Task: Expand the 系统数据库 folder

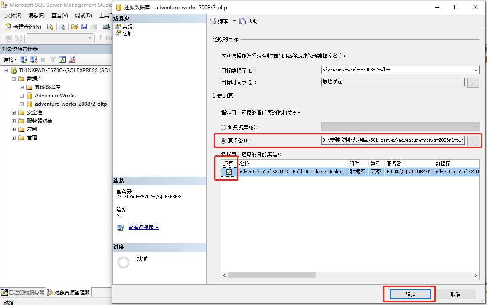Action: [22, 87]
